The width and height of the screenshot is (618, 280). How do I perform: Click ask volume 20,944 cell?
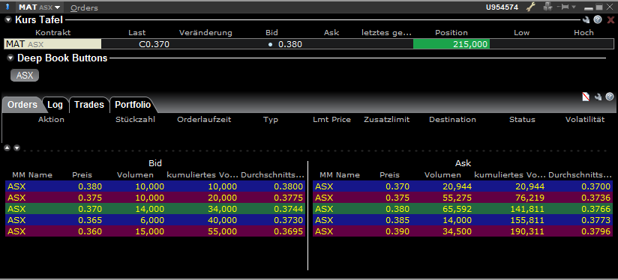tap(457, 186)
